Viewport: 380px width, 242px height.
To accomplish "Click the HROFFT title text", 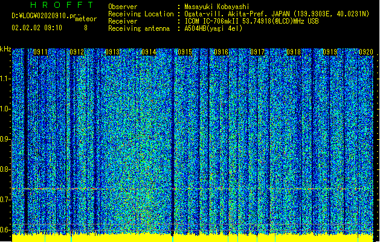I will click(62, 5).
